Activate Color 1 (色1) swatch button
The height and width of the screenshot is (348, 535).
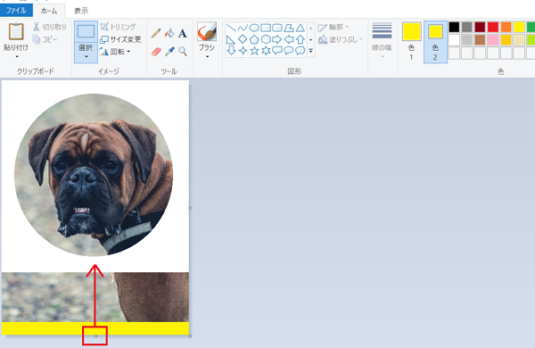(411, 42)
